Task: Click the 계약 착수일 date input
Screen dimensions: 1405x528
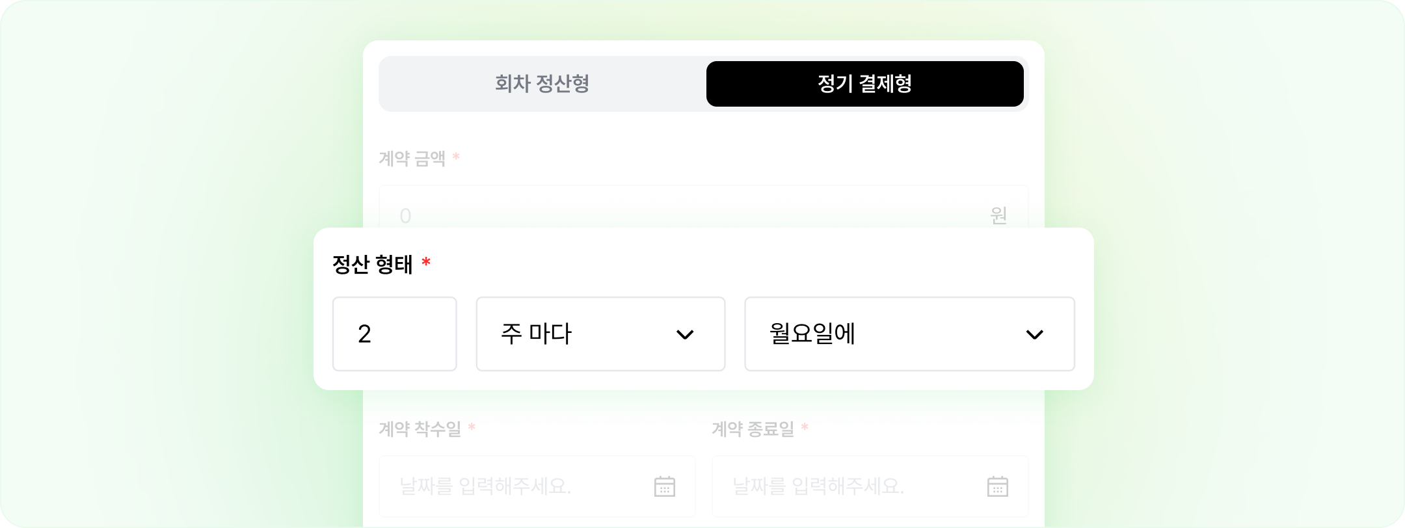Action: coord(520,486)
